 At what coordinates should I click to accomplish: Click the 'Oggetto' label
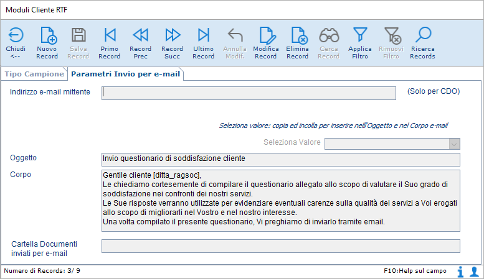tap(23, 158)
